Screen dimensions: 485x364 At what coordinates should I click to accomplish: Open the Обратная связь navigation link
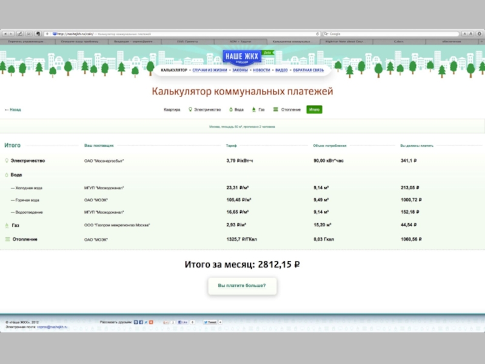pos(309,70)
